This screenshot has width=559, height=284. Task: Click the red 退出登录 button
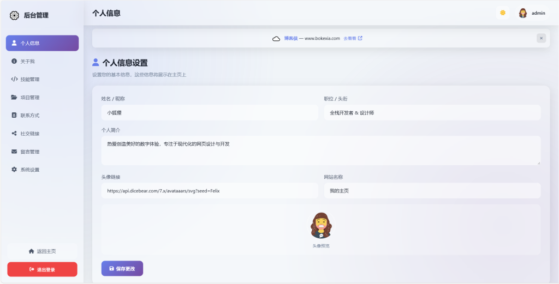click(42, 269)
